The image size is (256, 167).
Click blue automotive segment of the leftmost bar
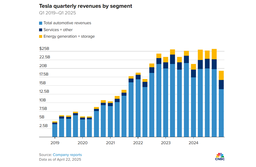coord(55,130)
